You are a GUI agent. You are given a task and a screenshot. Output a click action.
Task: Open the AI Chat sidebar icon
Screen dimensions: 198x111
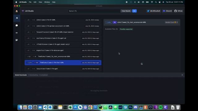point(16,26)
